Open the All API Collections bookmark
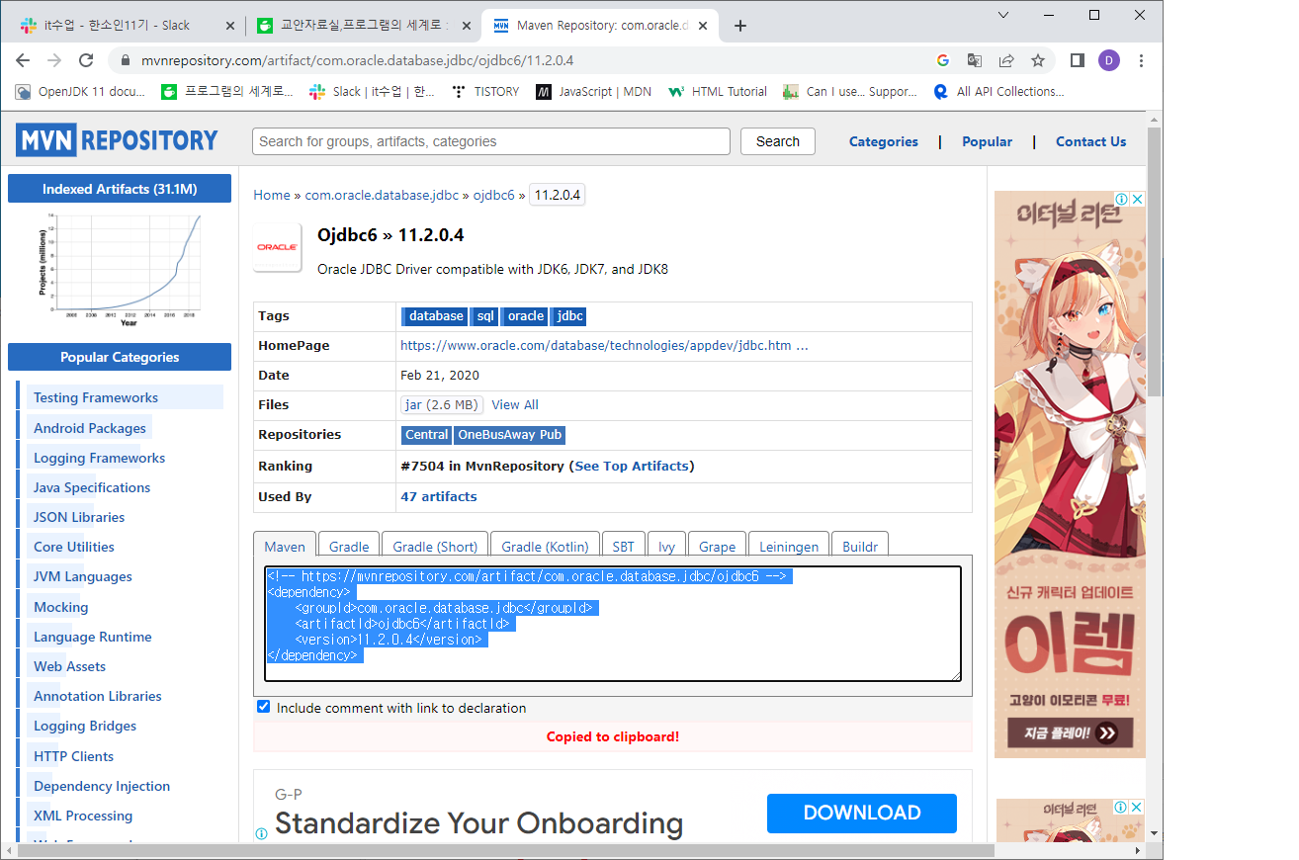Image resolution: width=1299 pixels, height=860 pixels. pos(998,91)
